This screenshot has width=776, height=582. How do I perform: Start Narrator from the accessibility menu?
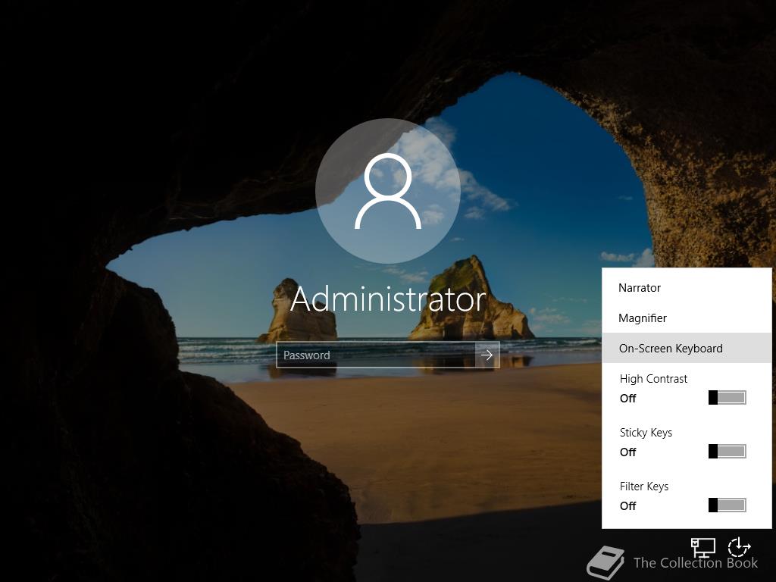pos(687,287)
